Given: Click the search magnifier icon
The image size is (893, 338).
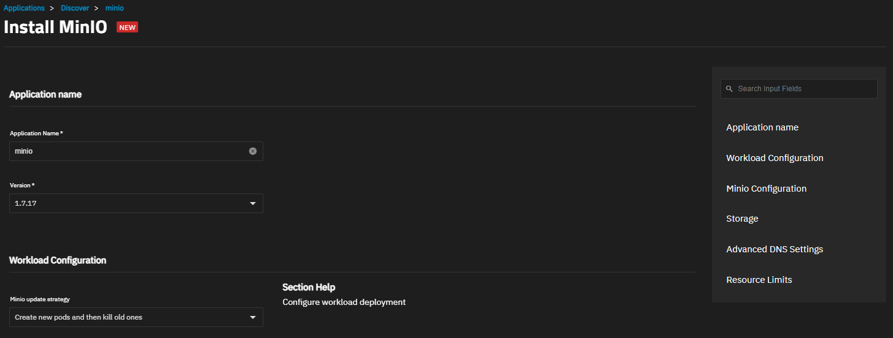Looking at the screenshot, I should click(x=729, y=89).
